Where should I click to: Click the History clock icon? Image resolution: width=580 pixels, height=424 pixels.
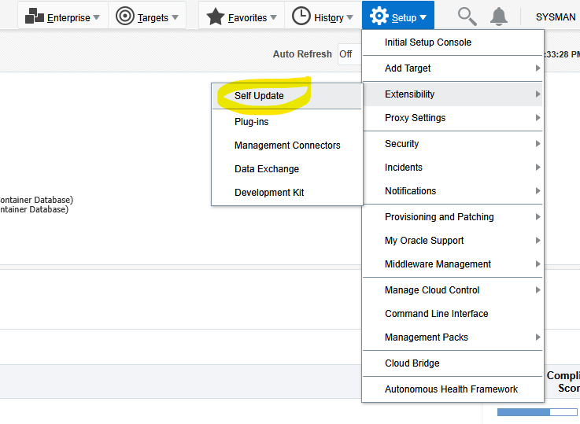point(301,17)
